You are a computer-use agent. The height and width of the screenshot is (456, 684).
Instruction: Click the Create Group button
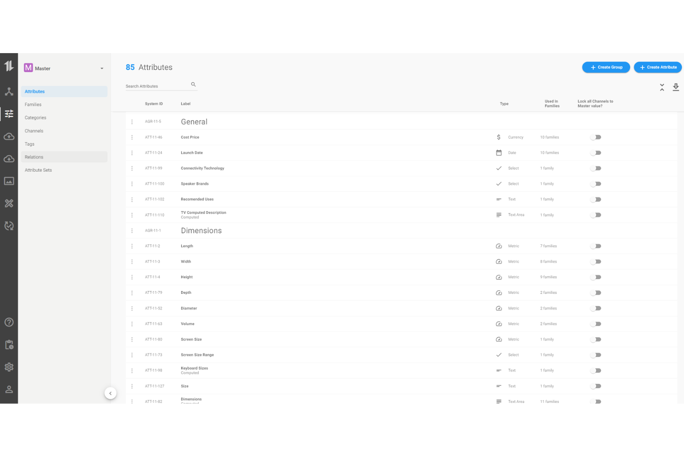606,67
